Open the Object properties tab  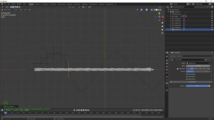(167, 77)
